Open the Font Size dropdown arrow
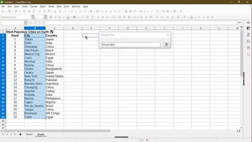 coord(46,17)
